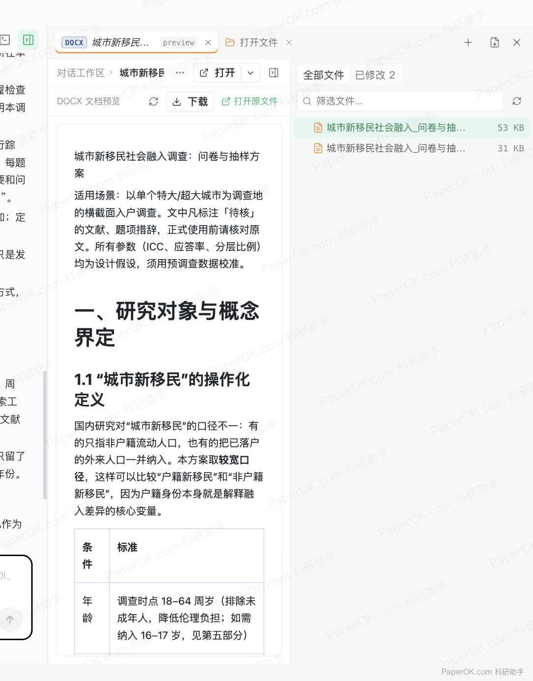533x681 pixels.
Task: Click the left panel vertical scrollbar
Action: (x=45, y=435)
